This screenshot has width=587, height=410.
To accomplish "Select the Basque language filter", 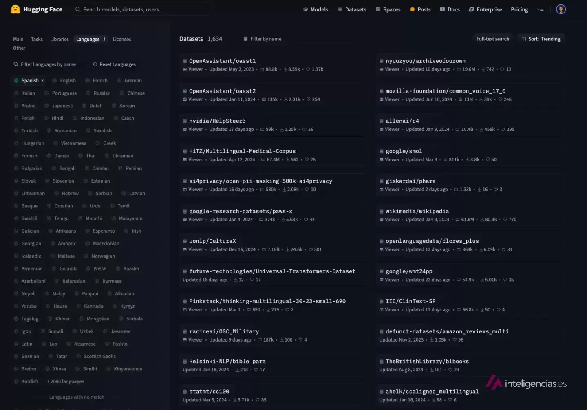I will click(26, 206).
